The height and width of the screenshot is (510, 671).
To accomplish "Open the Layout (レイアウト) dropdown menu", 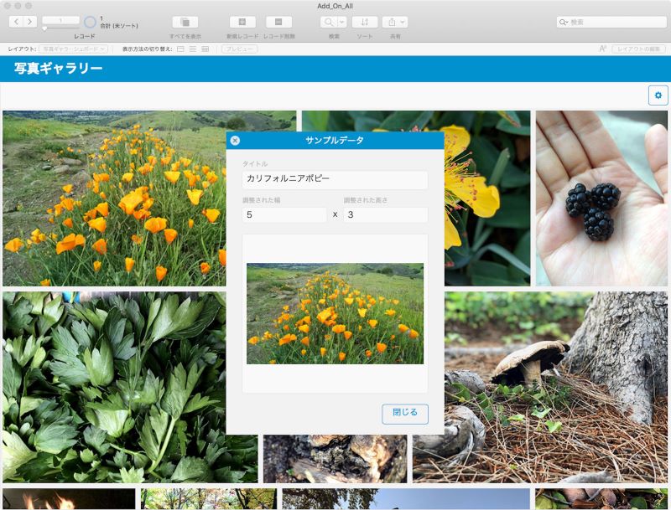I will (73, 49).
